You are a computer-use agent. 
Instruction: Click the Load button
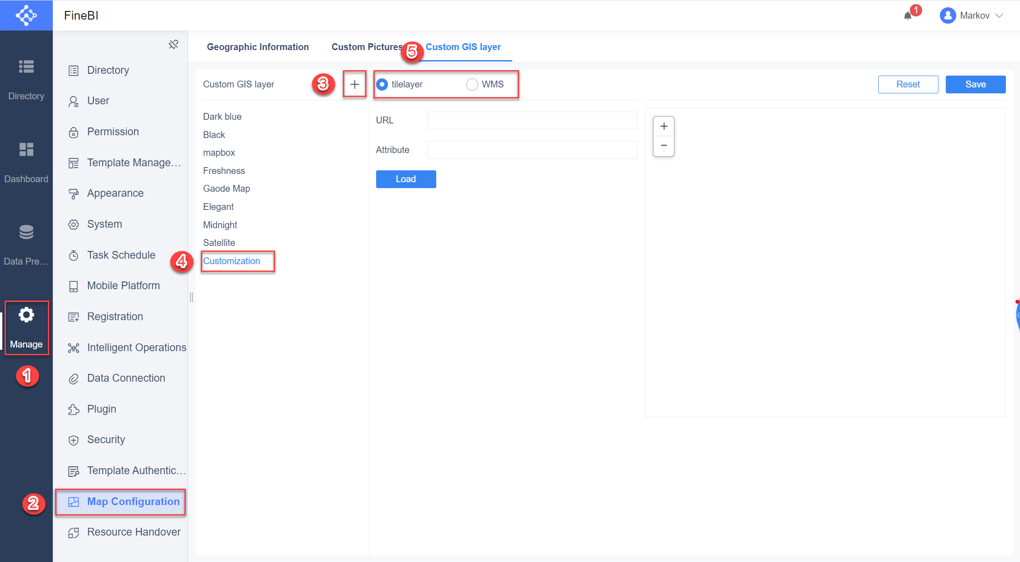pyautogui.click(x=406, y=179)
